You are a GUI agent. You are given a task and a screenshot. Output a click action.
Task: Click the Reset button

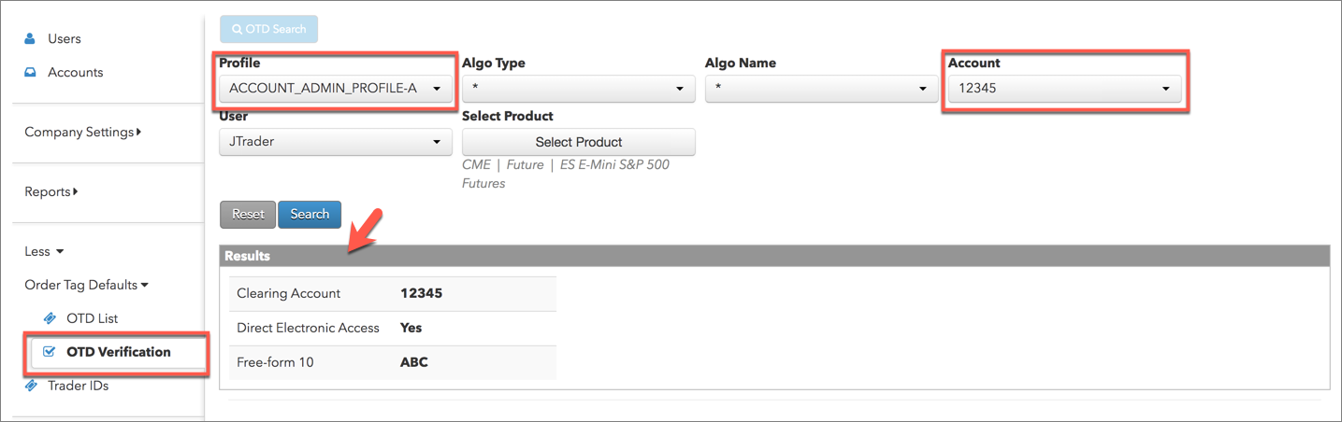point(248,215)
